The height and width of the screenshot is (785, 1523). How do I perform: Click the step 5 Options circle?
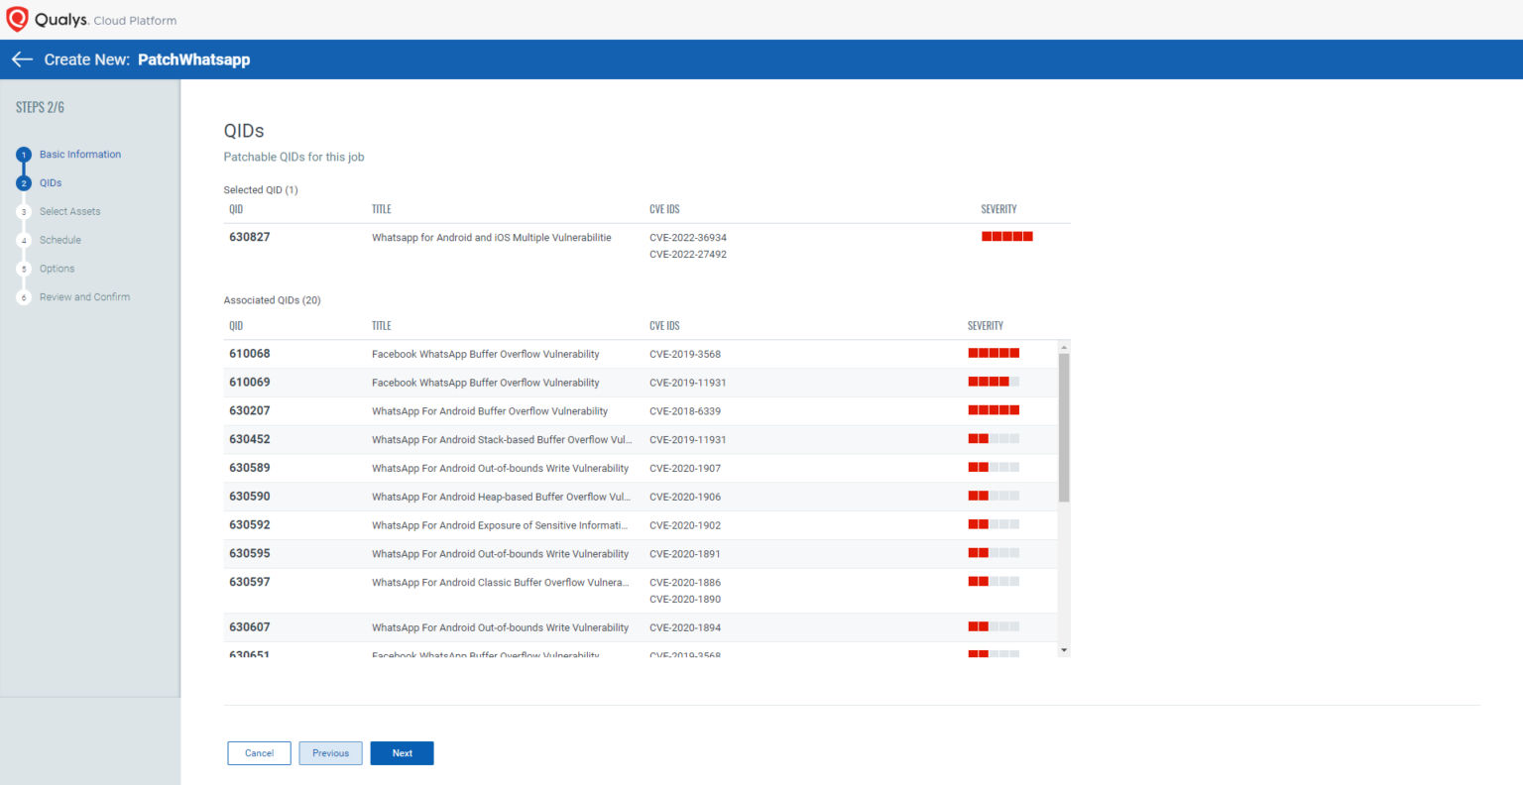[23, 269]
